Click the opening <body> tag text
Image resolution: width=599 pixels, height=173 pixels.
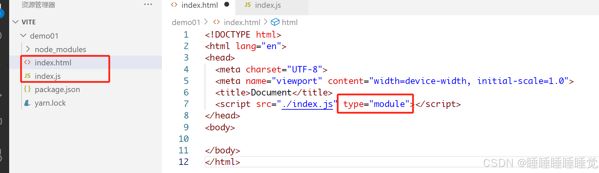point(220,127)
